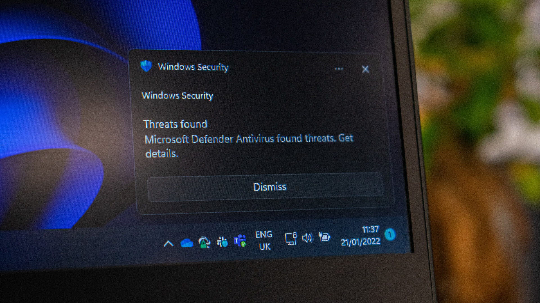Click the volume speaker icon
The height and width of the screenshot is (303, 540).
(307, 240)
